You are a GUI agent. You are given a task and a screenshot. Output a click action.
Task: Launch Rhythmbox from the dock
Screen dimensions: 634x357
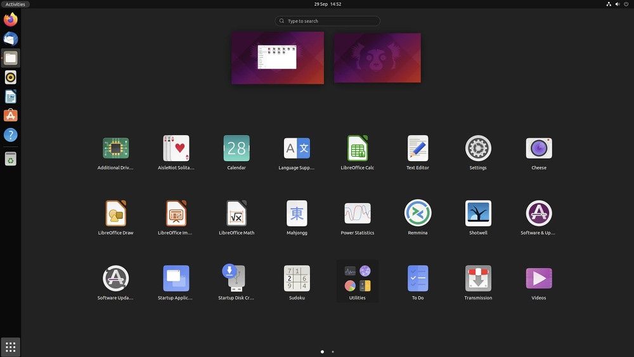click(x=11, y=77)
